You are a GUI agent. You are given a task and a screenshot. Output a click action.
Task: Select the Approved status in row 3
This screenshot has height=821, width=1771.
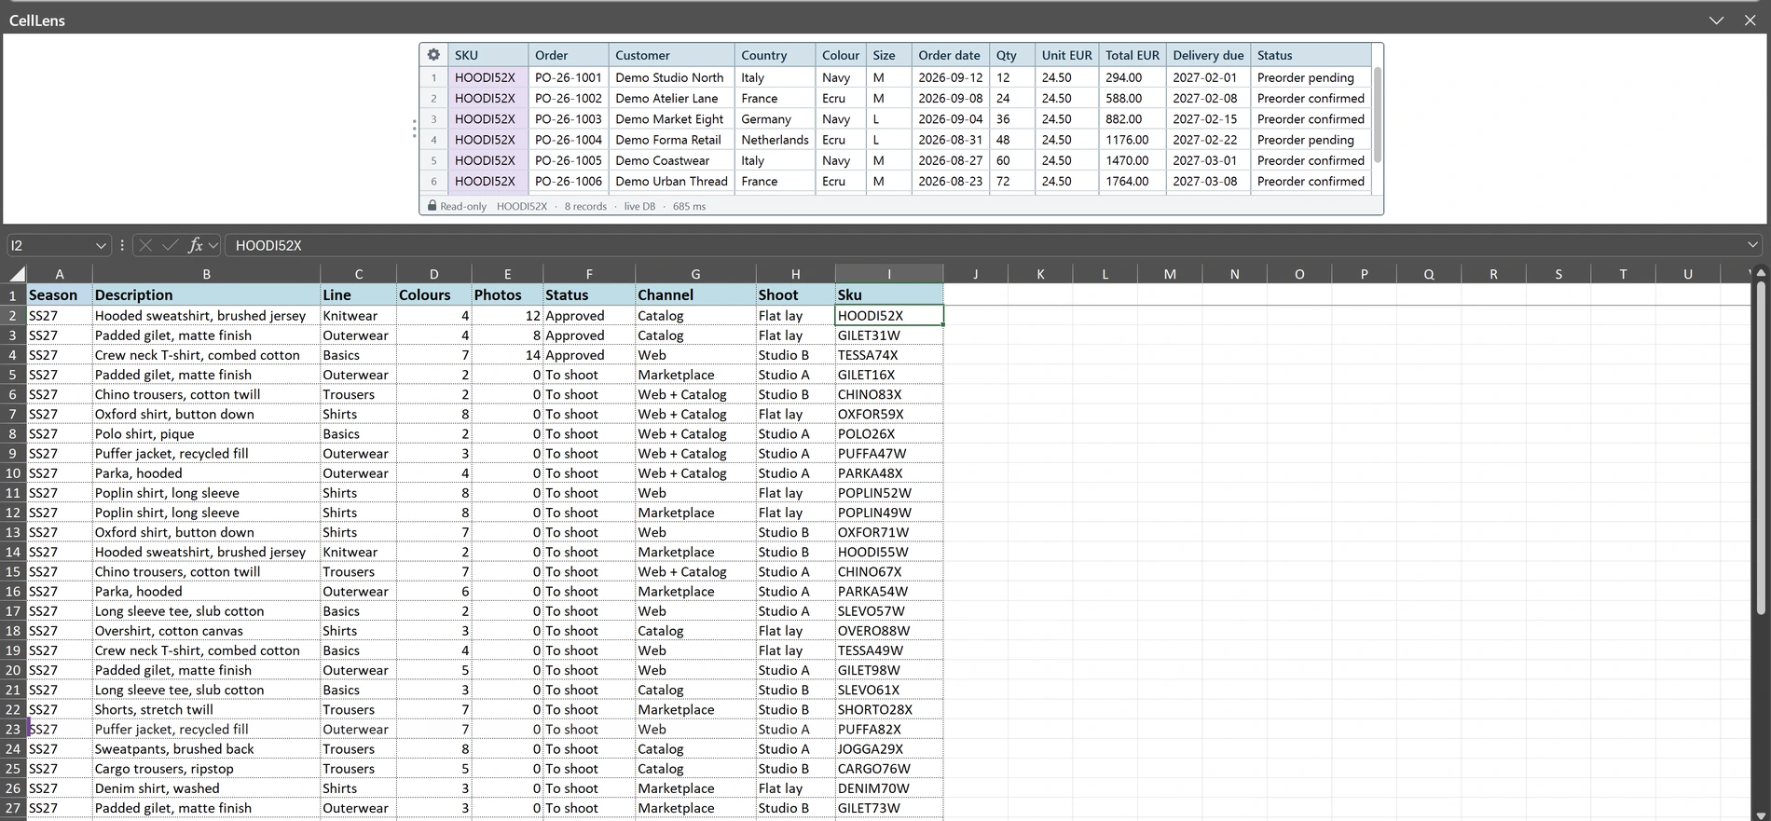tap(589, 335)
